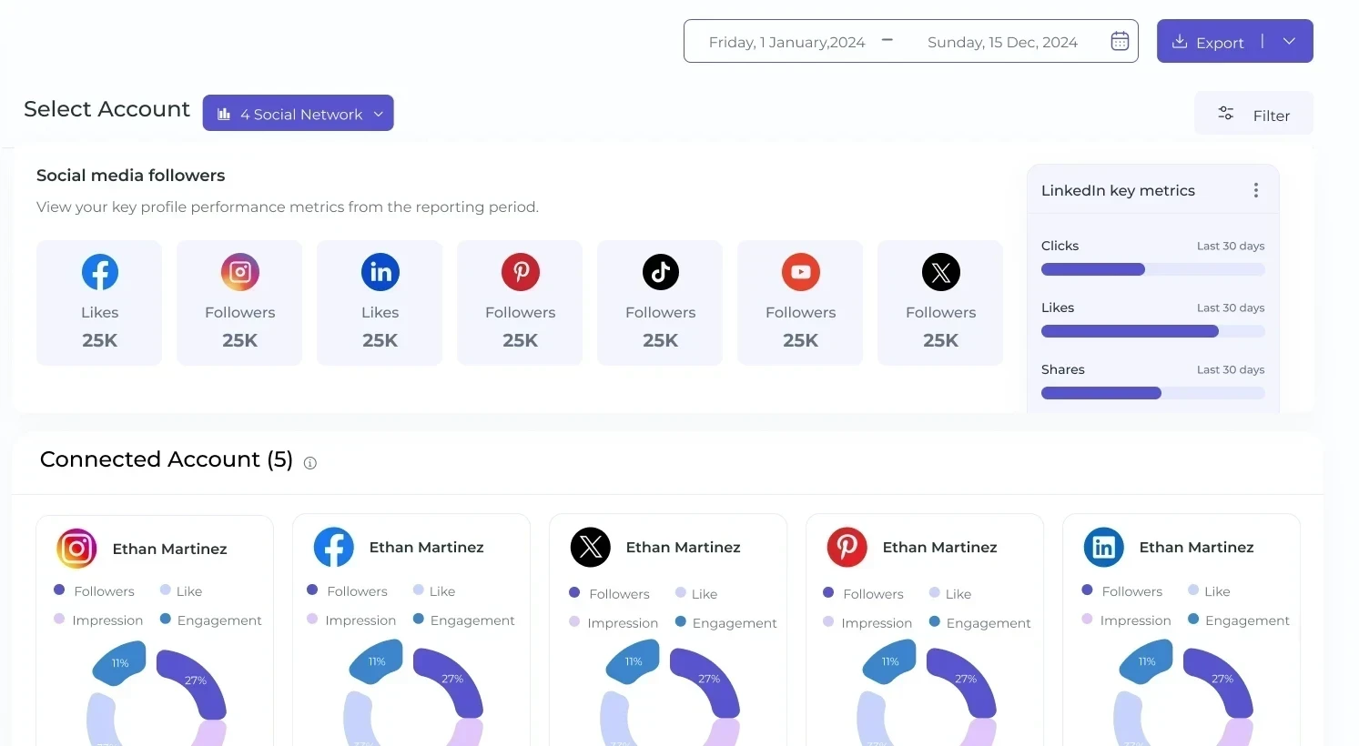
Task: Click the 25K value under YouTube Followers
Action: 801,340
